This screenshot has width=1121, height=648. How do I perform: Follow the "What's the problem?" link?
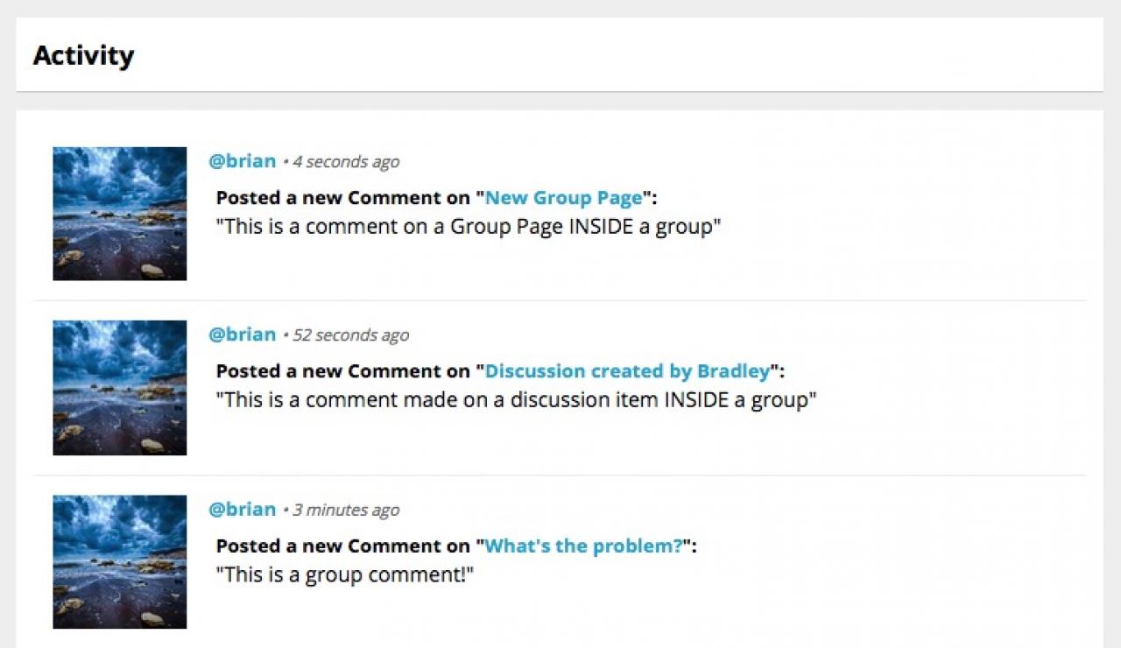coord(583,546)
